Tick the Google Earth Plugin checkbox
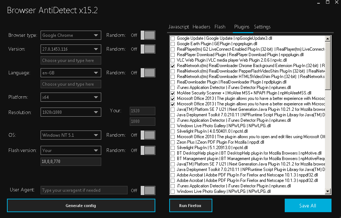This screenshot has height=218, width=341. point(173,44)
